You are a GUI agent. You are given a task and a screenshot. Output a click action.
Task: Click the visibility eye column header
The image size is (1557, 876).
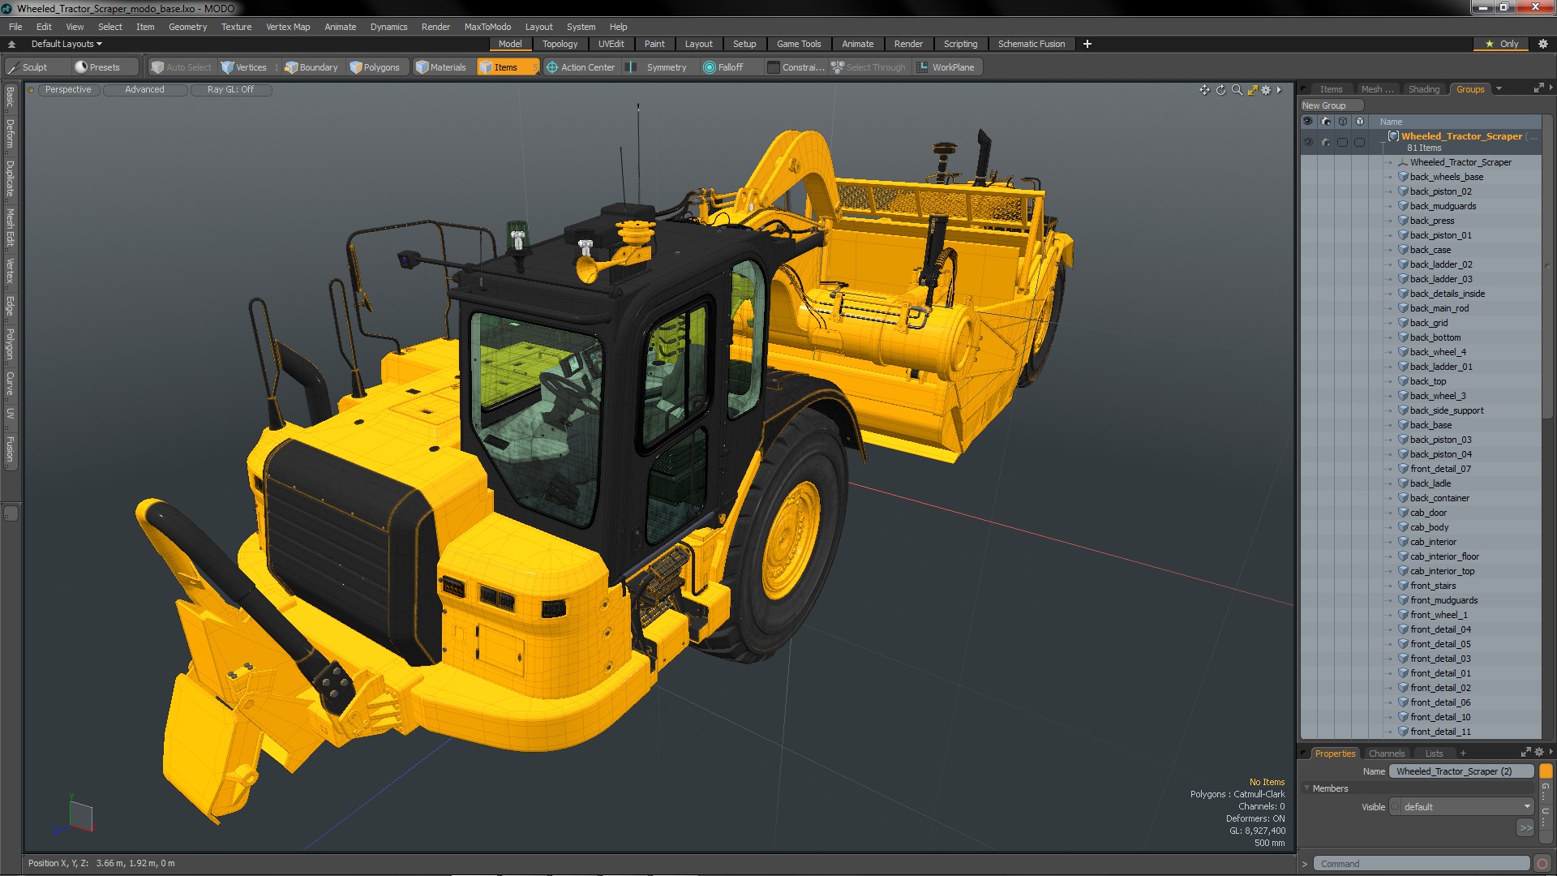tap(1307, 122)
